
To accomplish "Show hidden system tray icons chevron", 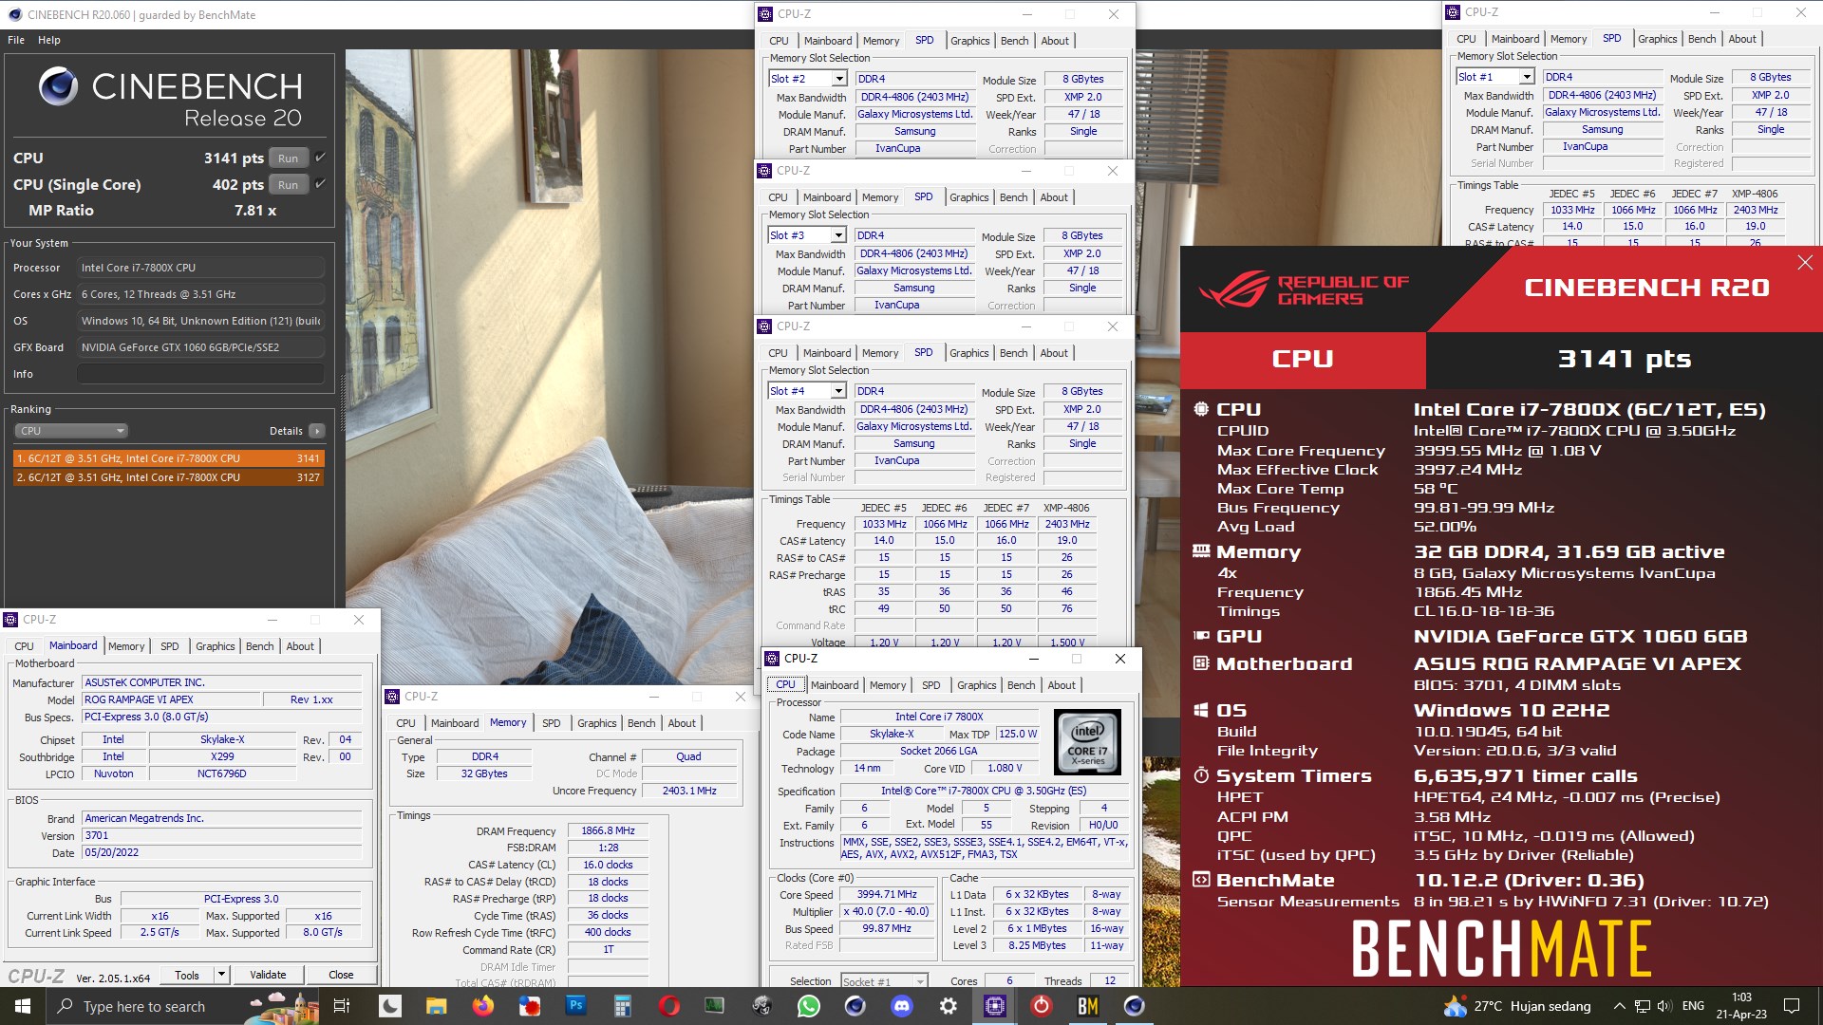I will click(1619, 1006).
